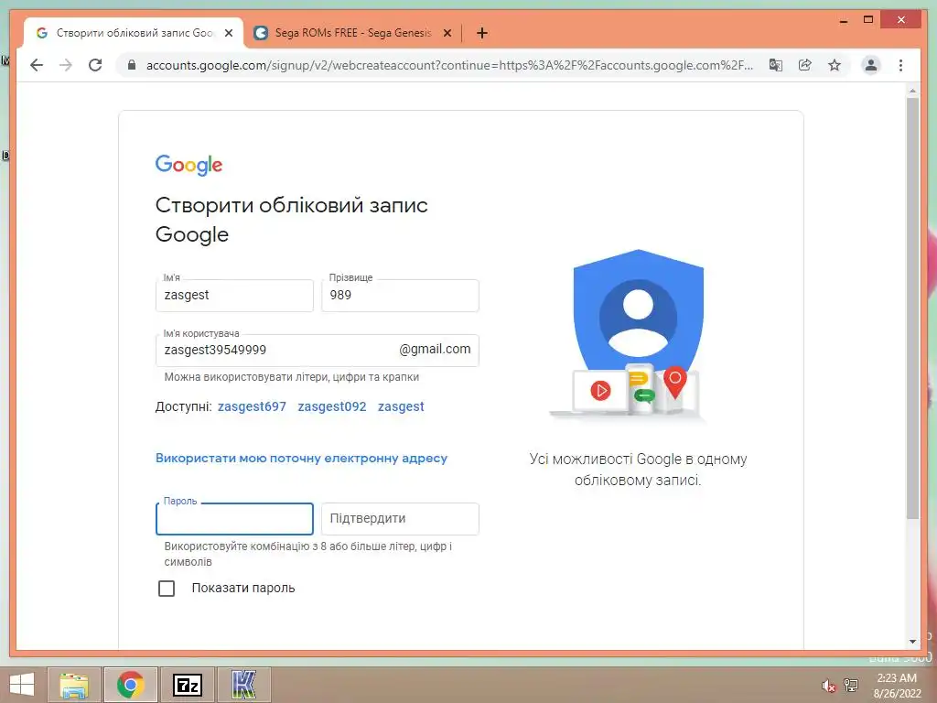
Task: View site info via the padlock icon
Action: (132, 65)
